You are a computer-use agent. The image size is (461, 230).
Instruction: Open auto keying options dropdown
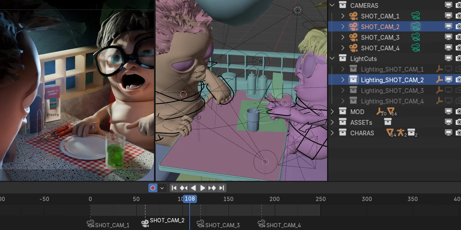[x=162, y=188]
